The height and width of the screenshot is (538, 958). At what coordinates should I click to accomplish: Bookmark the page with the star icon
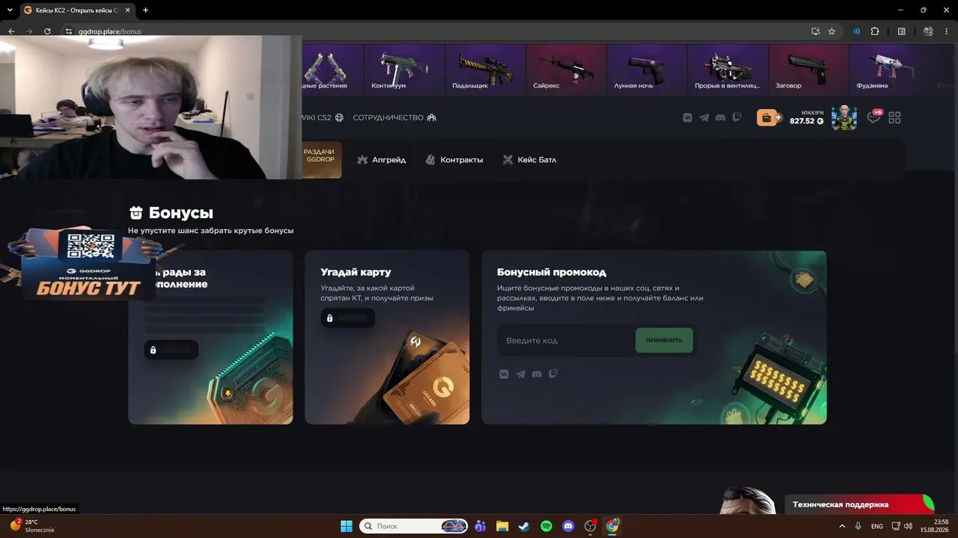coord(832,31)
